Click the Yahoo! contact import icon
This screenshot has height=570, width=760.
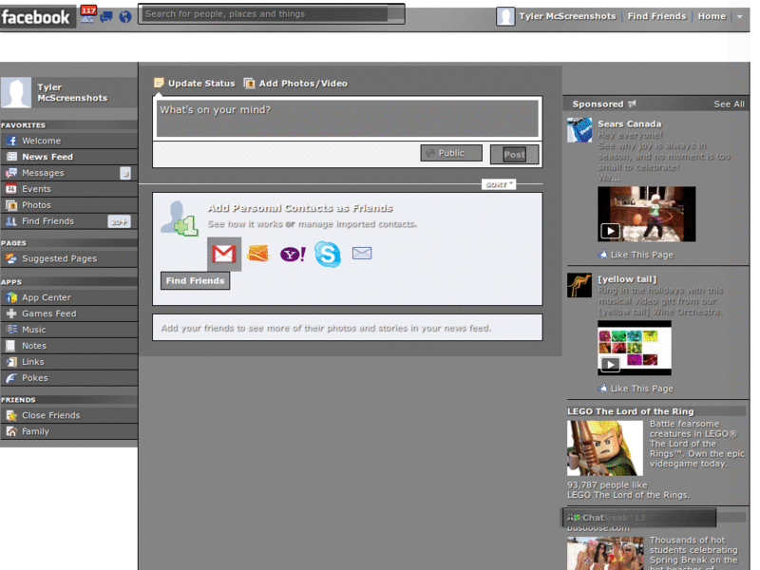(293, 254)
